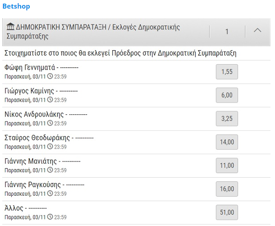Screen dimensions: 275x226
Task: Click the clock icon under Άλλος
Action: [50, 217]
